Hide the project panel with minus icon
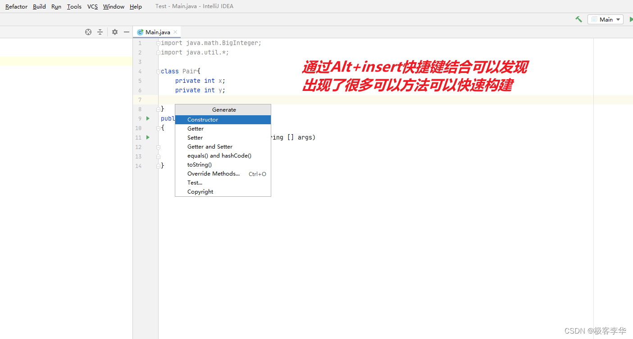The width and height of the screenshot is (633, 339). coord(127,32)
